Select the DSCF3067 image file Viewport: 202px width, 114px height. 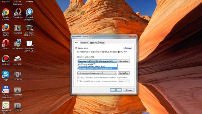pyautogui.click(x=18, y=92)
